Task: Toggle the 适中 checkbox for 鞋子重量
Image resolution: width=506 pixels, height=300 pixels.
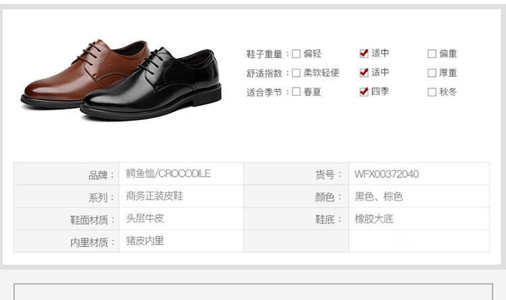Action: (364, 53)
